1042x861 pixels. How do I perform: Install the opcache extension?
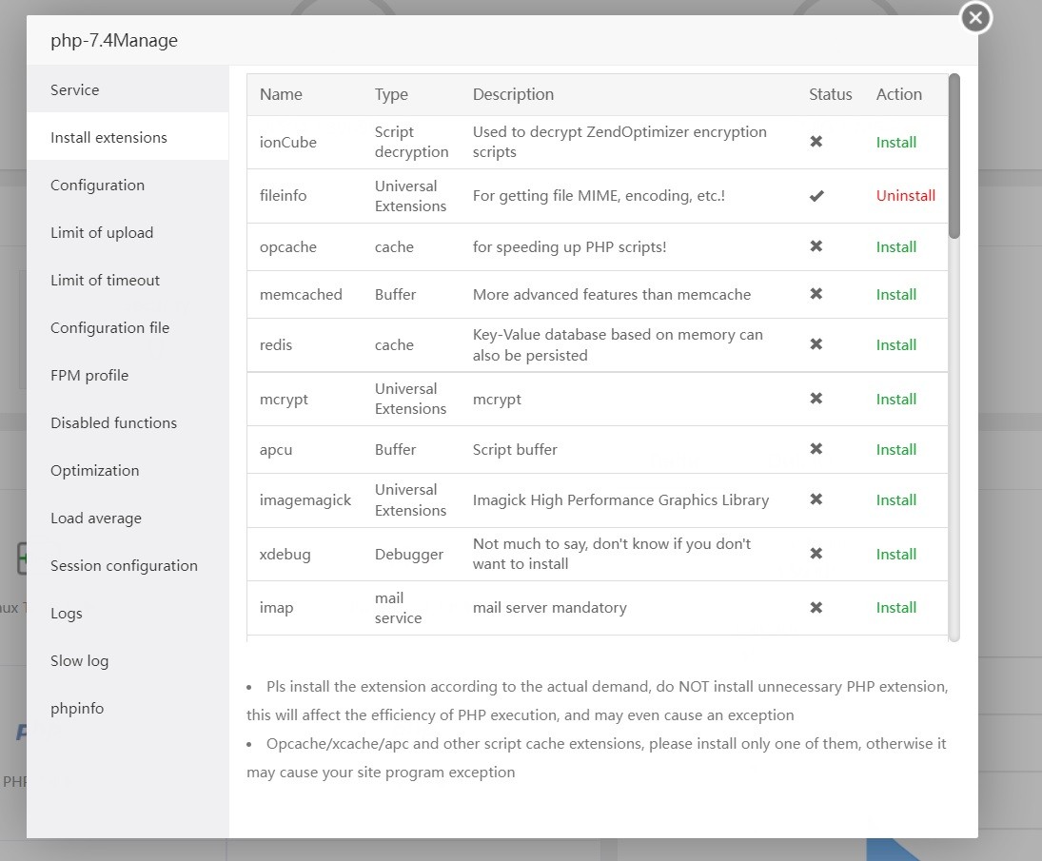coord(896,247)
